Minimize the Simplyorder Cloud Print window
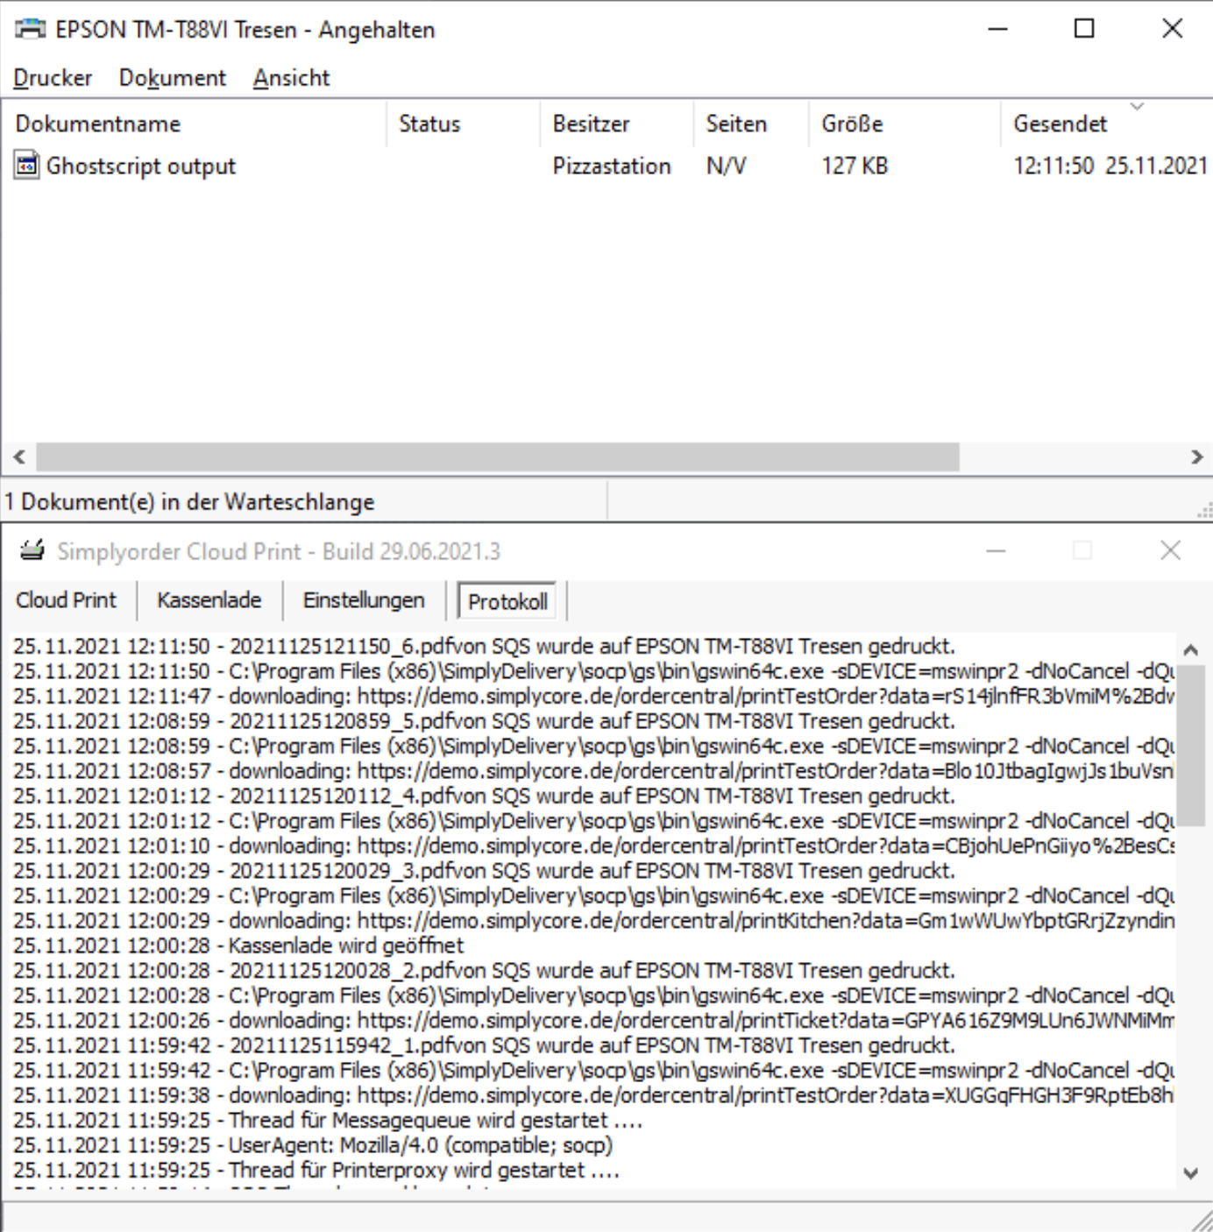Viewport: 1213px width, 1232px height. 996,550
